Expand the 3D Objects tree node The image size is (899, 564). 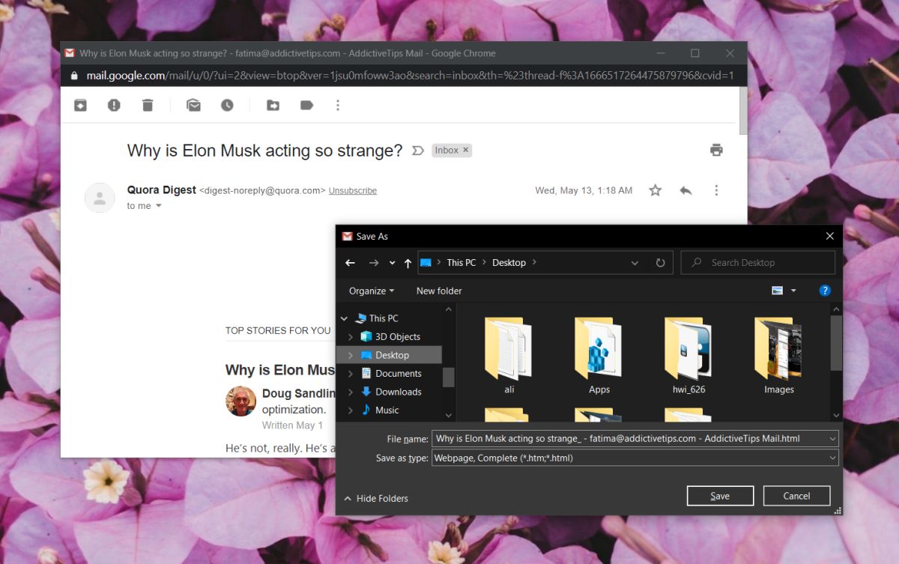click(x=351, y=337)
